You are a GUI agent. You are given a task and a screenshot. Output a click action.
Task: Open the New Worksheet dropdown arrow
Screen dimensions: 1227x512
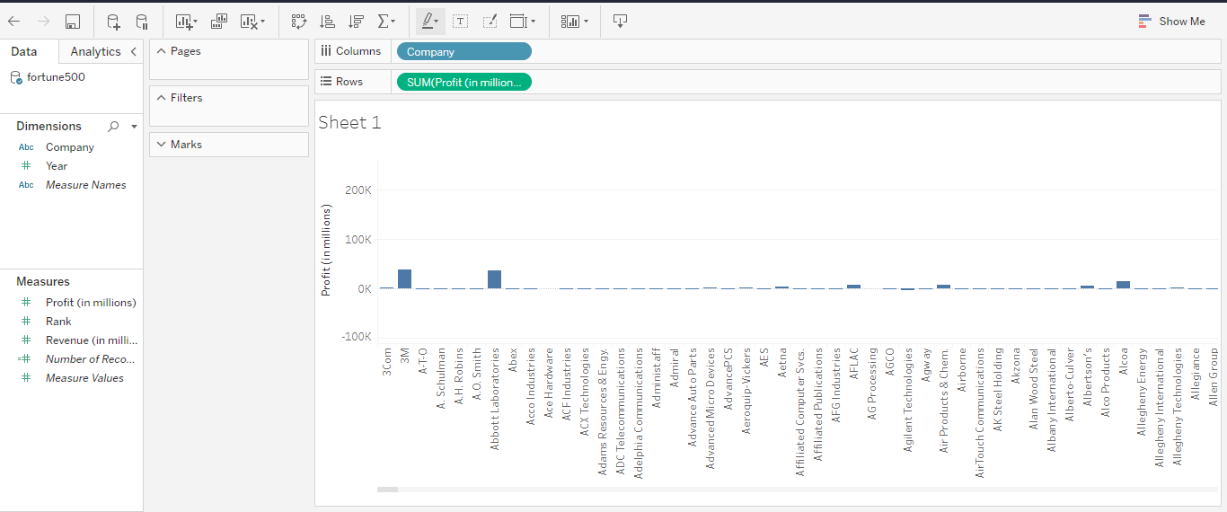pyautogui.click(x=195, y=22)
